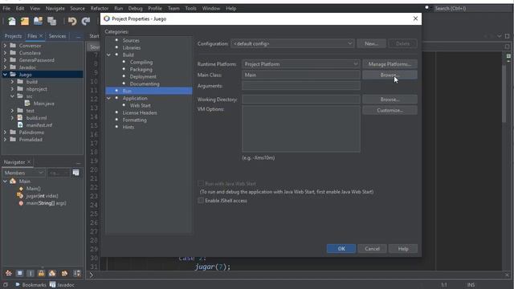Toggle third Navigator filter icon (show static members)

tap(31, 273)
